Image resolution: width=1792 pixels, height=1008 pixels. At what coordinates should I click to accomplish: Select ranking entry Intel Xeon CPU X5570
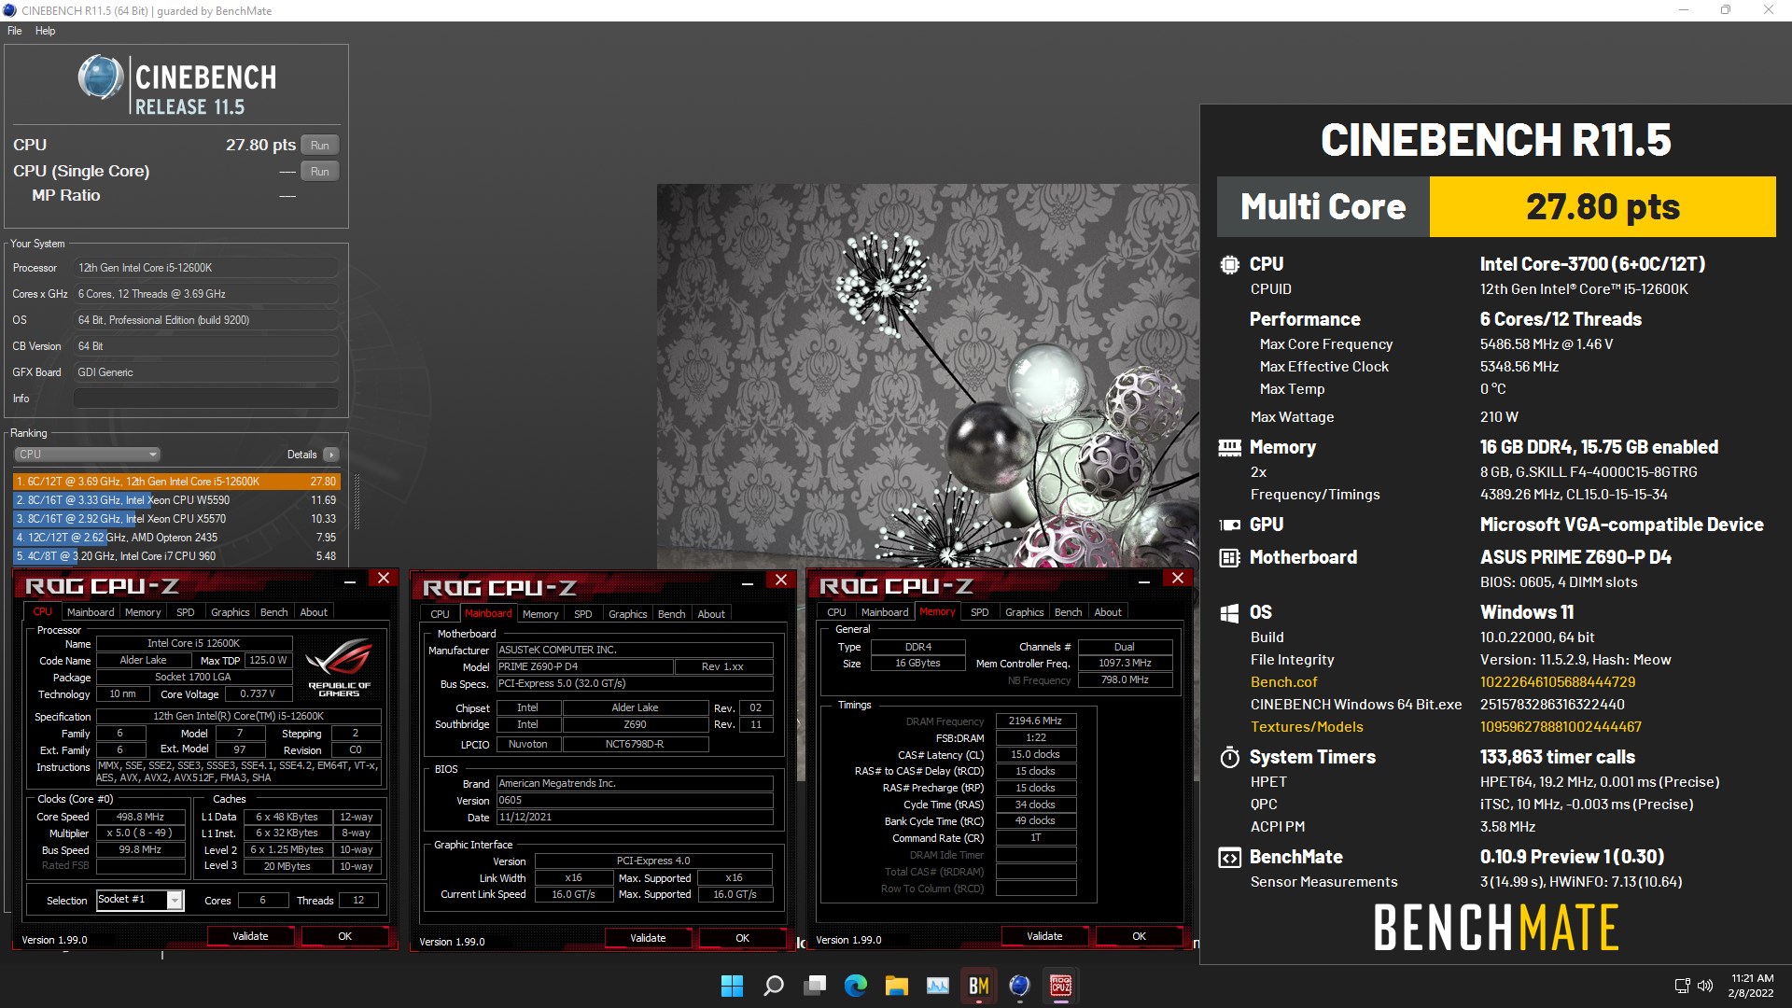[x=176, y=519]
